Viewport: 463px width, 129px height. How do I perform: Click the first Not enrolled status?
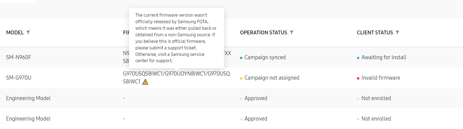click(376, 98)
